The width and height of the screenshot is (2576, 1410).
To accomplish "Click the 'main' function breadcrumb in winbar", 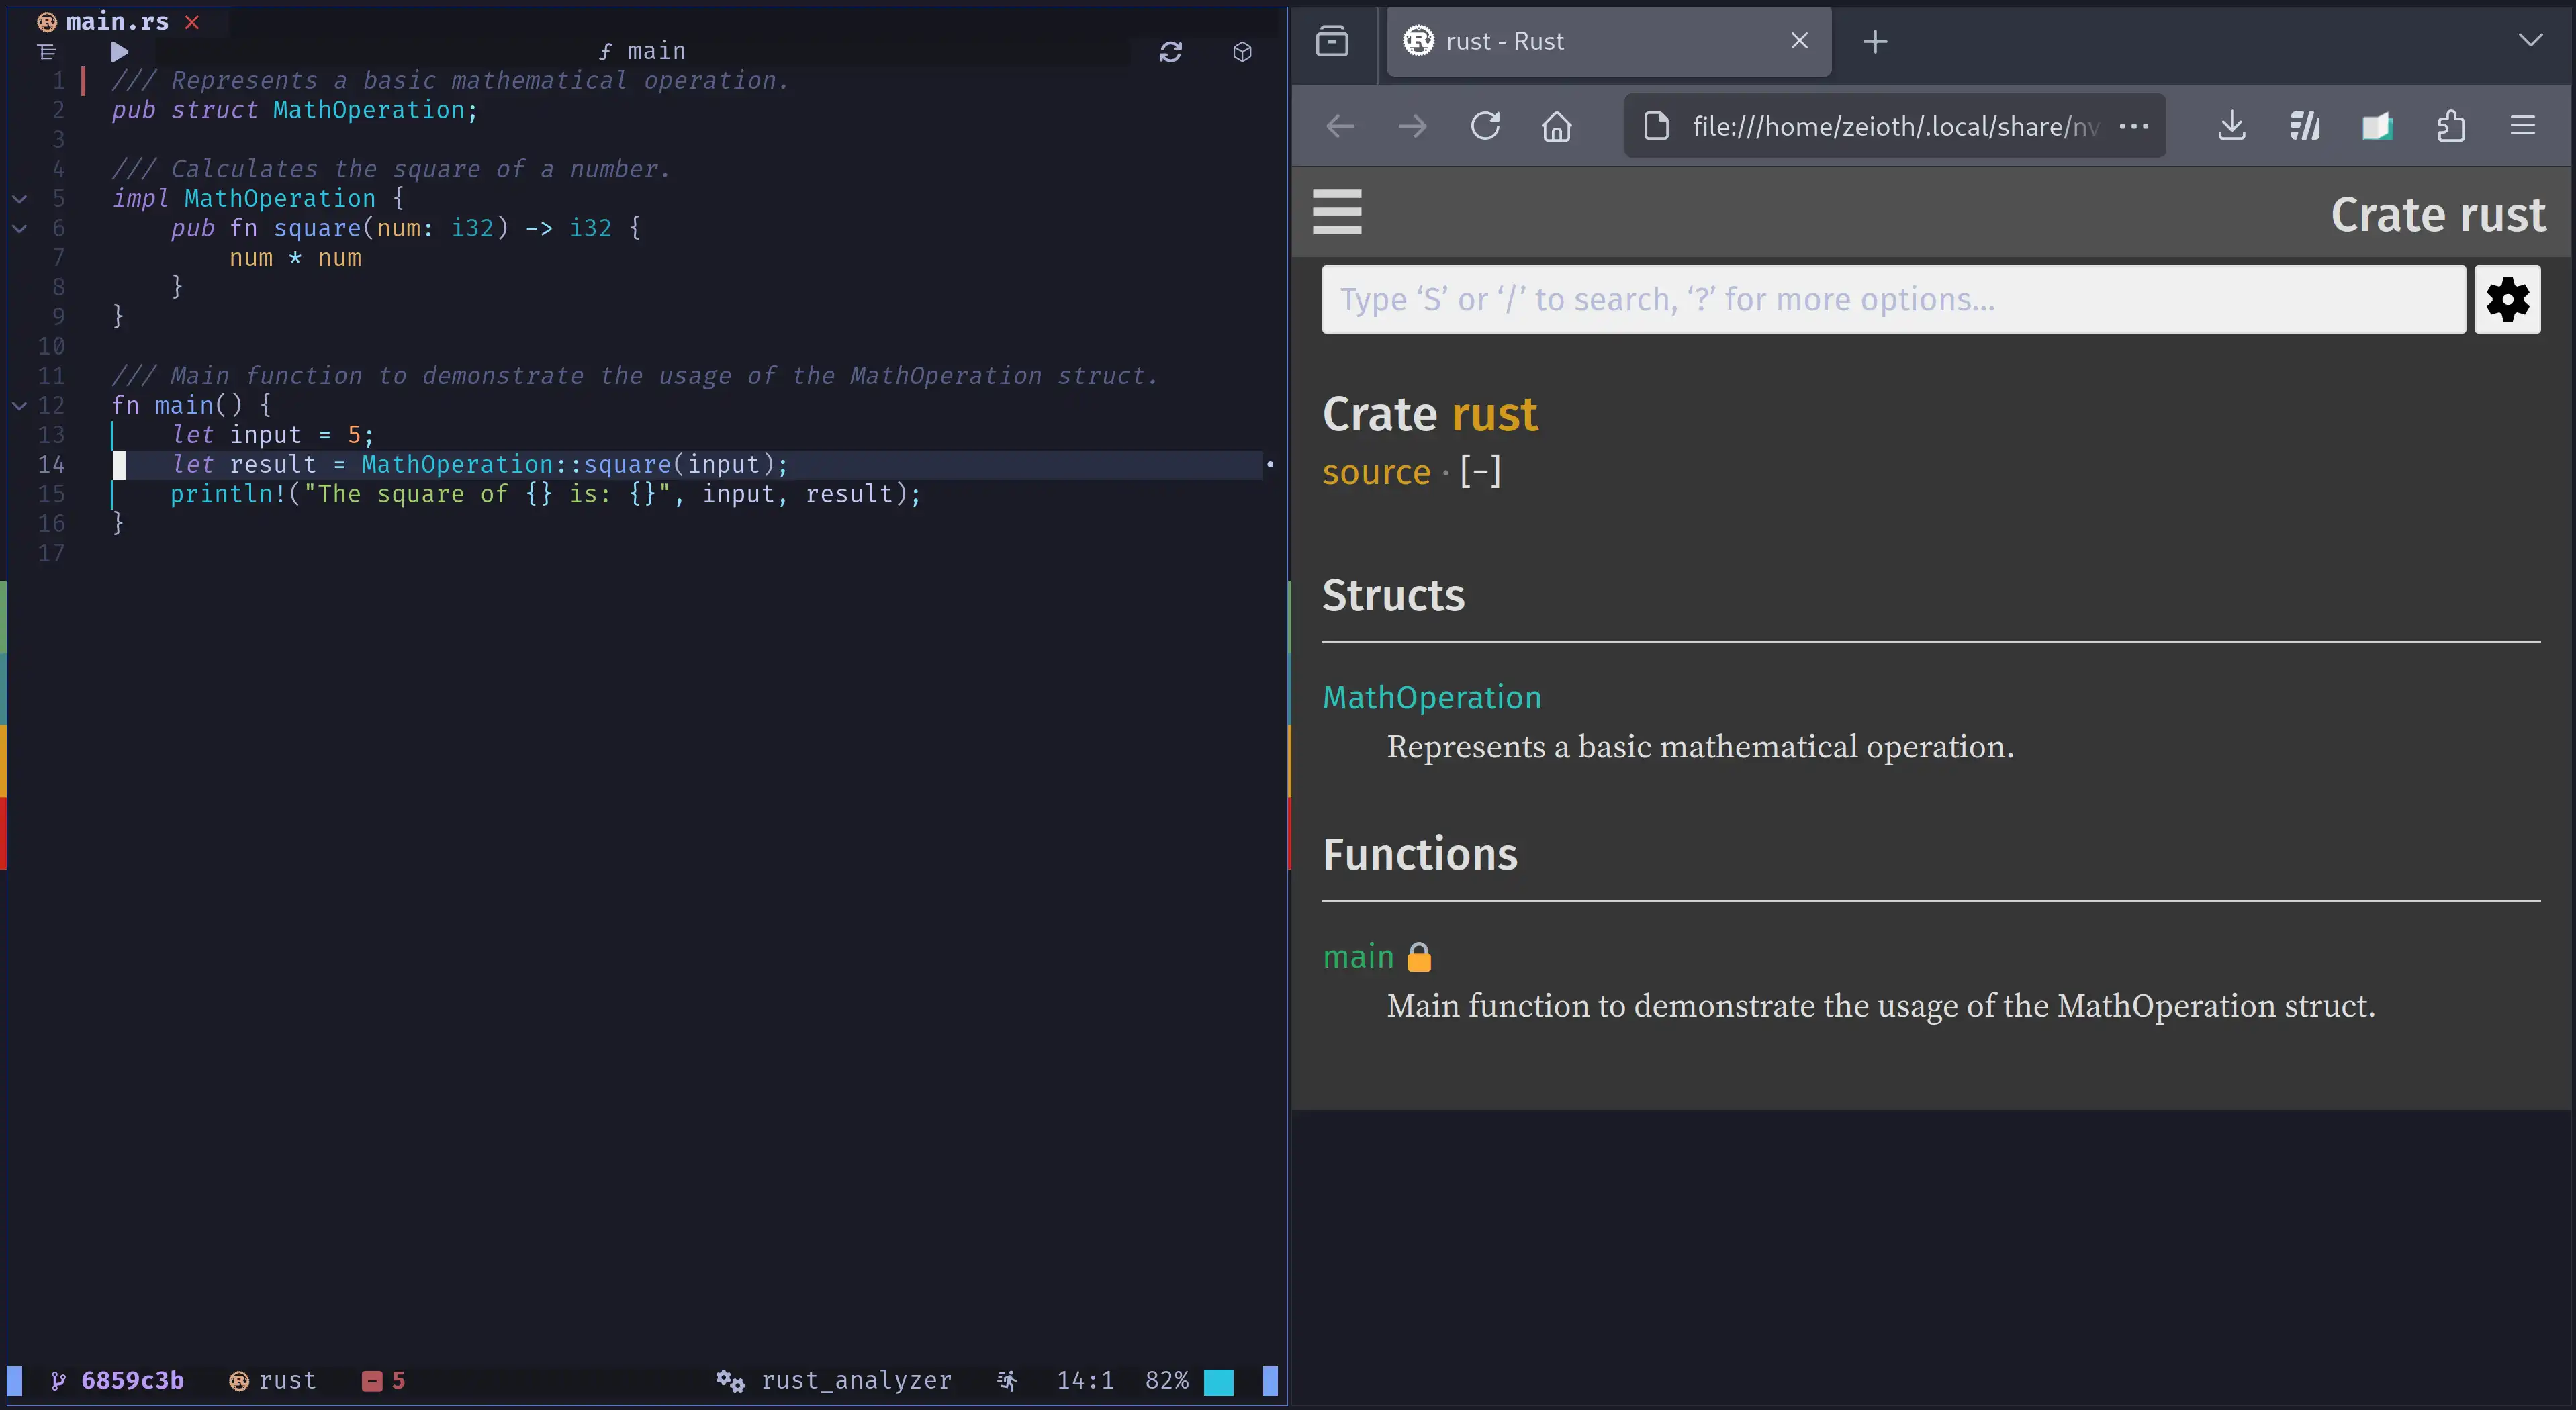I will (x=641, y=51).
